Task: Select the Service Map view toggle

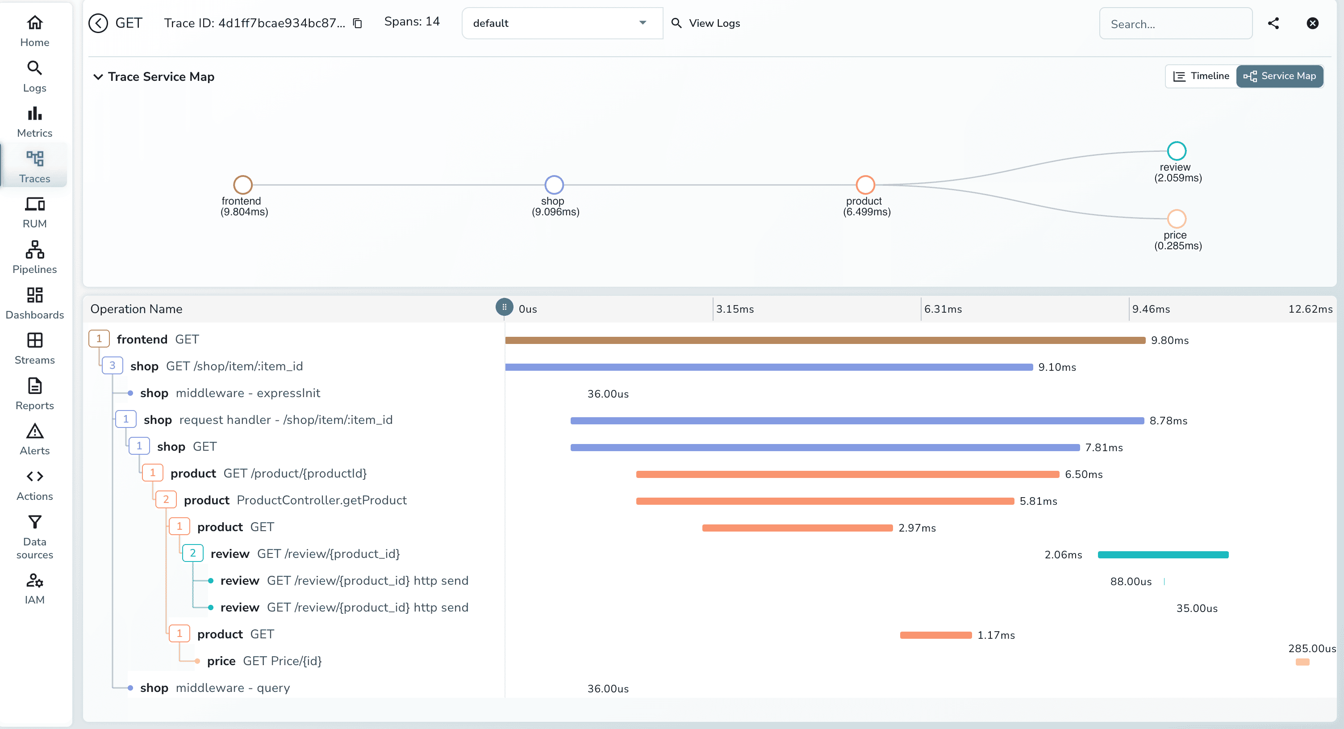Action: point(1279,76)
